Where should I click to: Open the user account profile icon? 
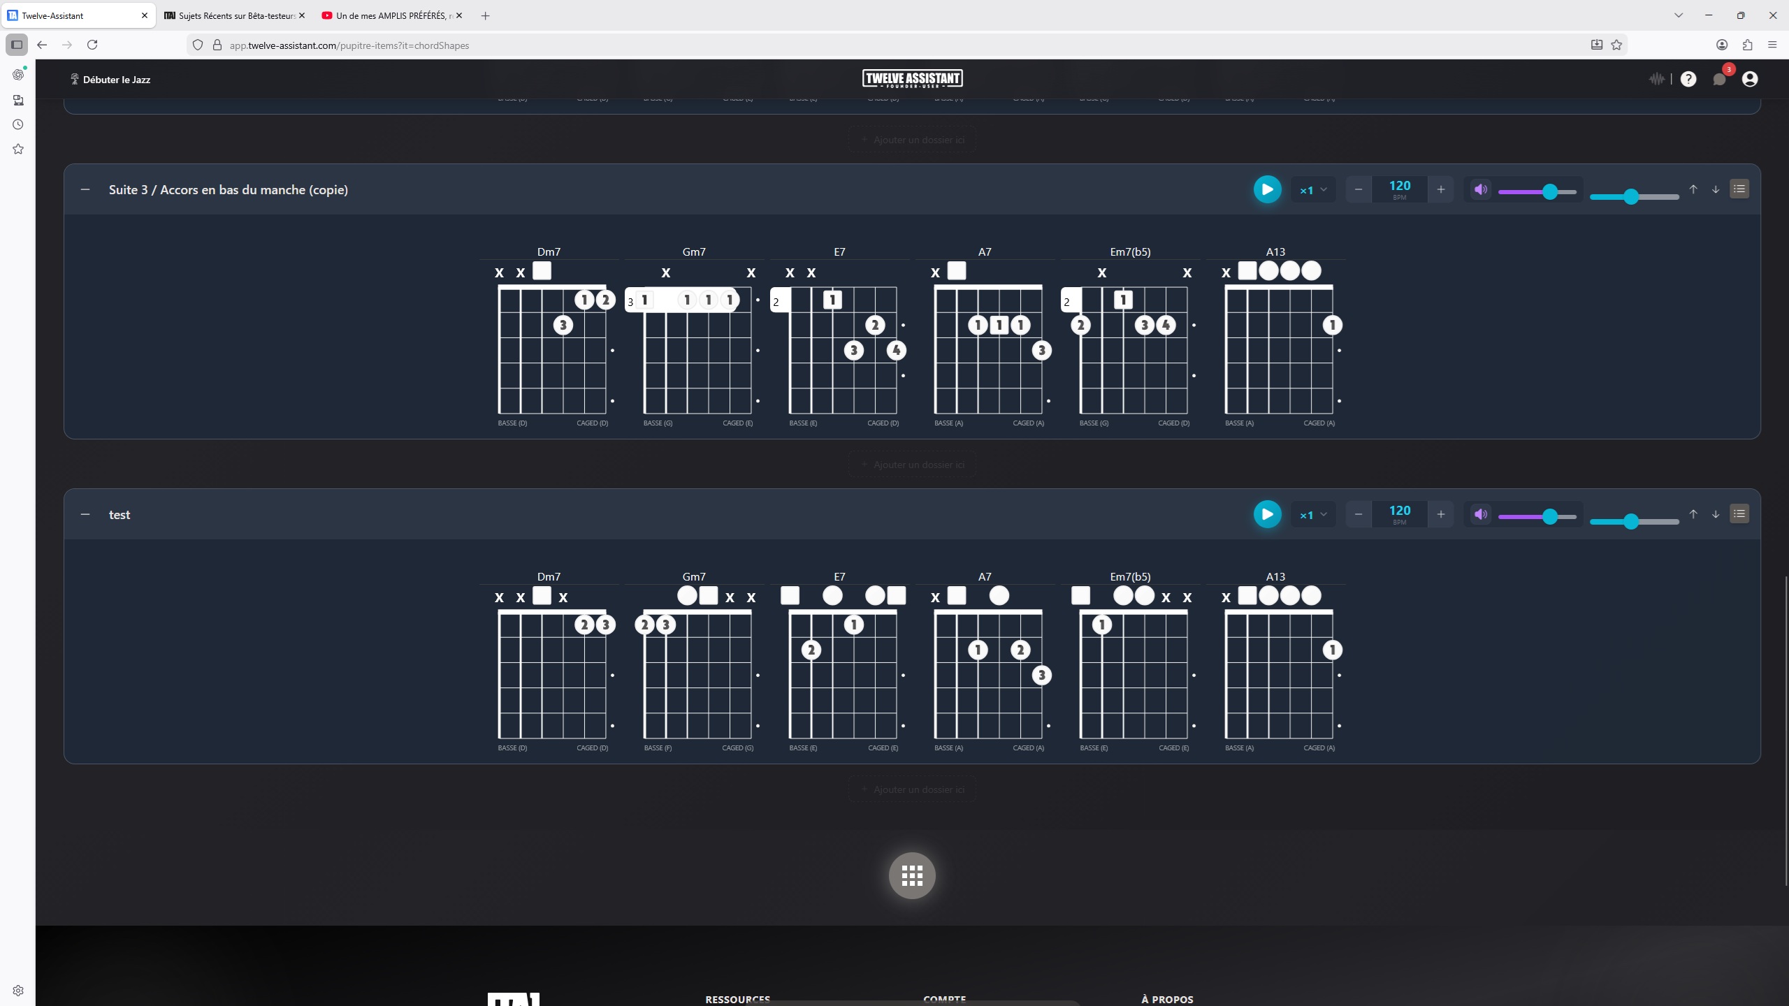coord(1749,79)
